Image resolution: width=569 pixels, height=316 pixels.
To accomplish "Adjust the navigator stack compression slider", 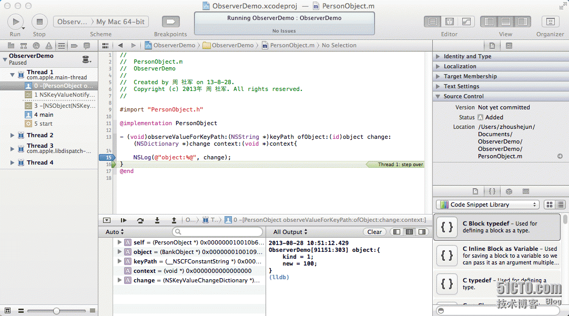I will pos(56,311).
